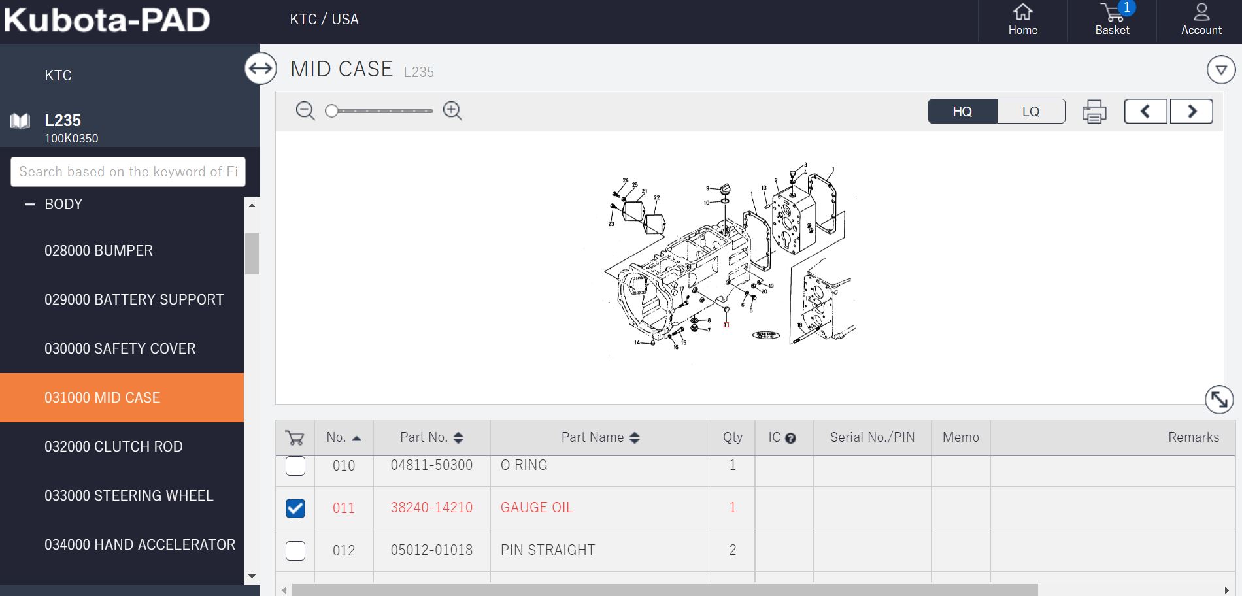Open the Account menu

tap(1201, 20)
